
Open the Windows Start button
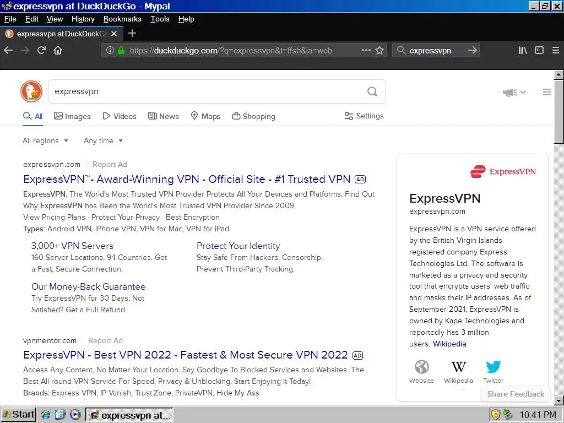18,415
